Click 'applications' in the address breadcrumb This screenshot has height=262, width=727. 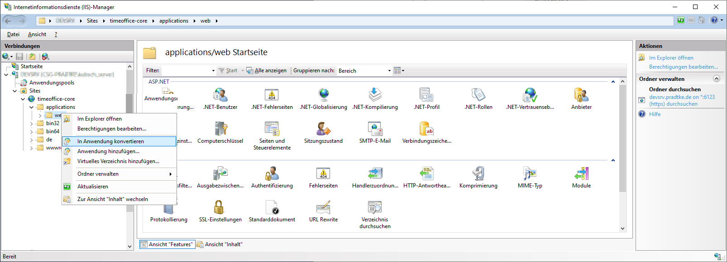(173, 21)
